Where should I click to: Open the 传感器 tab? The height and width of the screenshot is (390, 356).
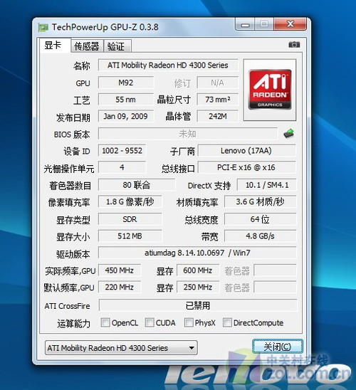coord(87,46)
